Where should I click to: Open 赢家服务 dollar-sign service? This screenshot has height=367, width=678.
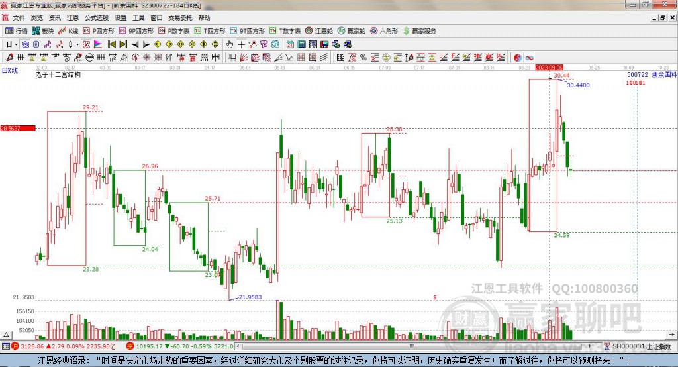click(419, 30)
